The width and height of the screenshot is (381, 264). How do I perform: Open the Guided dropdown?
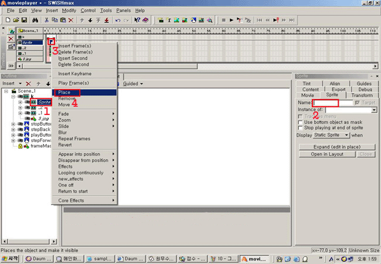[133, 84]
